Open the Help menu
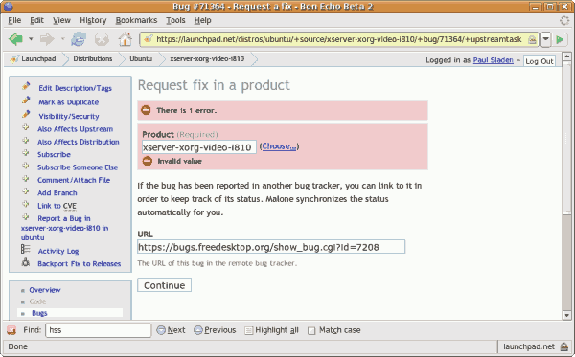The image size is (575, 357). click(x=202, y=20)
